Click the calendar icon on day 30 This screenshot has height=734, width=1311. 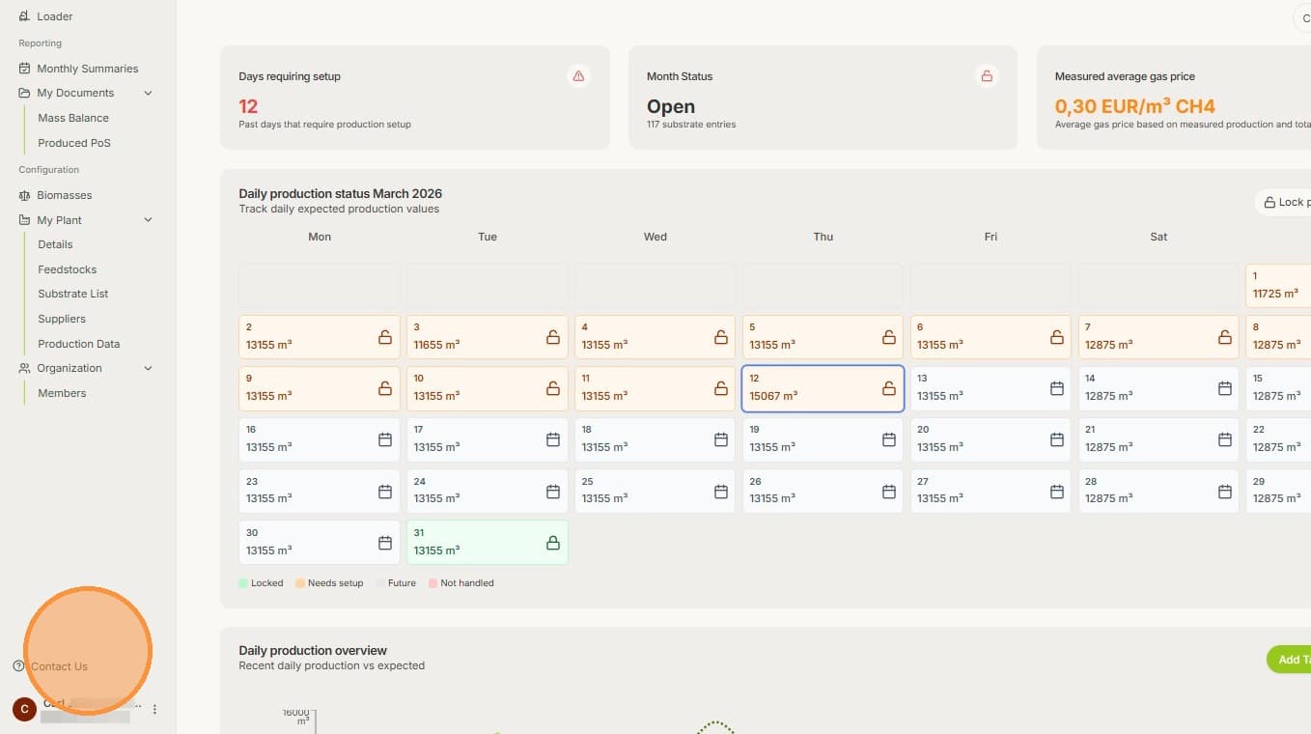385,543
